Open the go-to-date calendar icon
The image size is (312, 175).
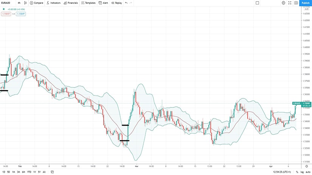(x=52, y=172)
